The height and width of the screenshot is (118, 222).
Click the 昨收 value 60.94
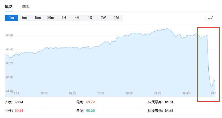(19, 102)
